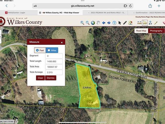Open the MAX/Center: Login browser tab
165x124 pixels.
[17, 13]
